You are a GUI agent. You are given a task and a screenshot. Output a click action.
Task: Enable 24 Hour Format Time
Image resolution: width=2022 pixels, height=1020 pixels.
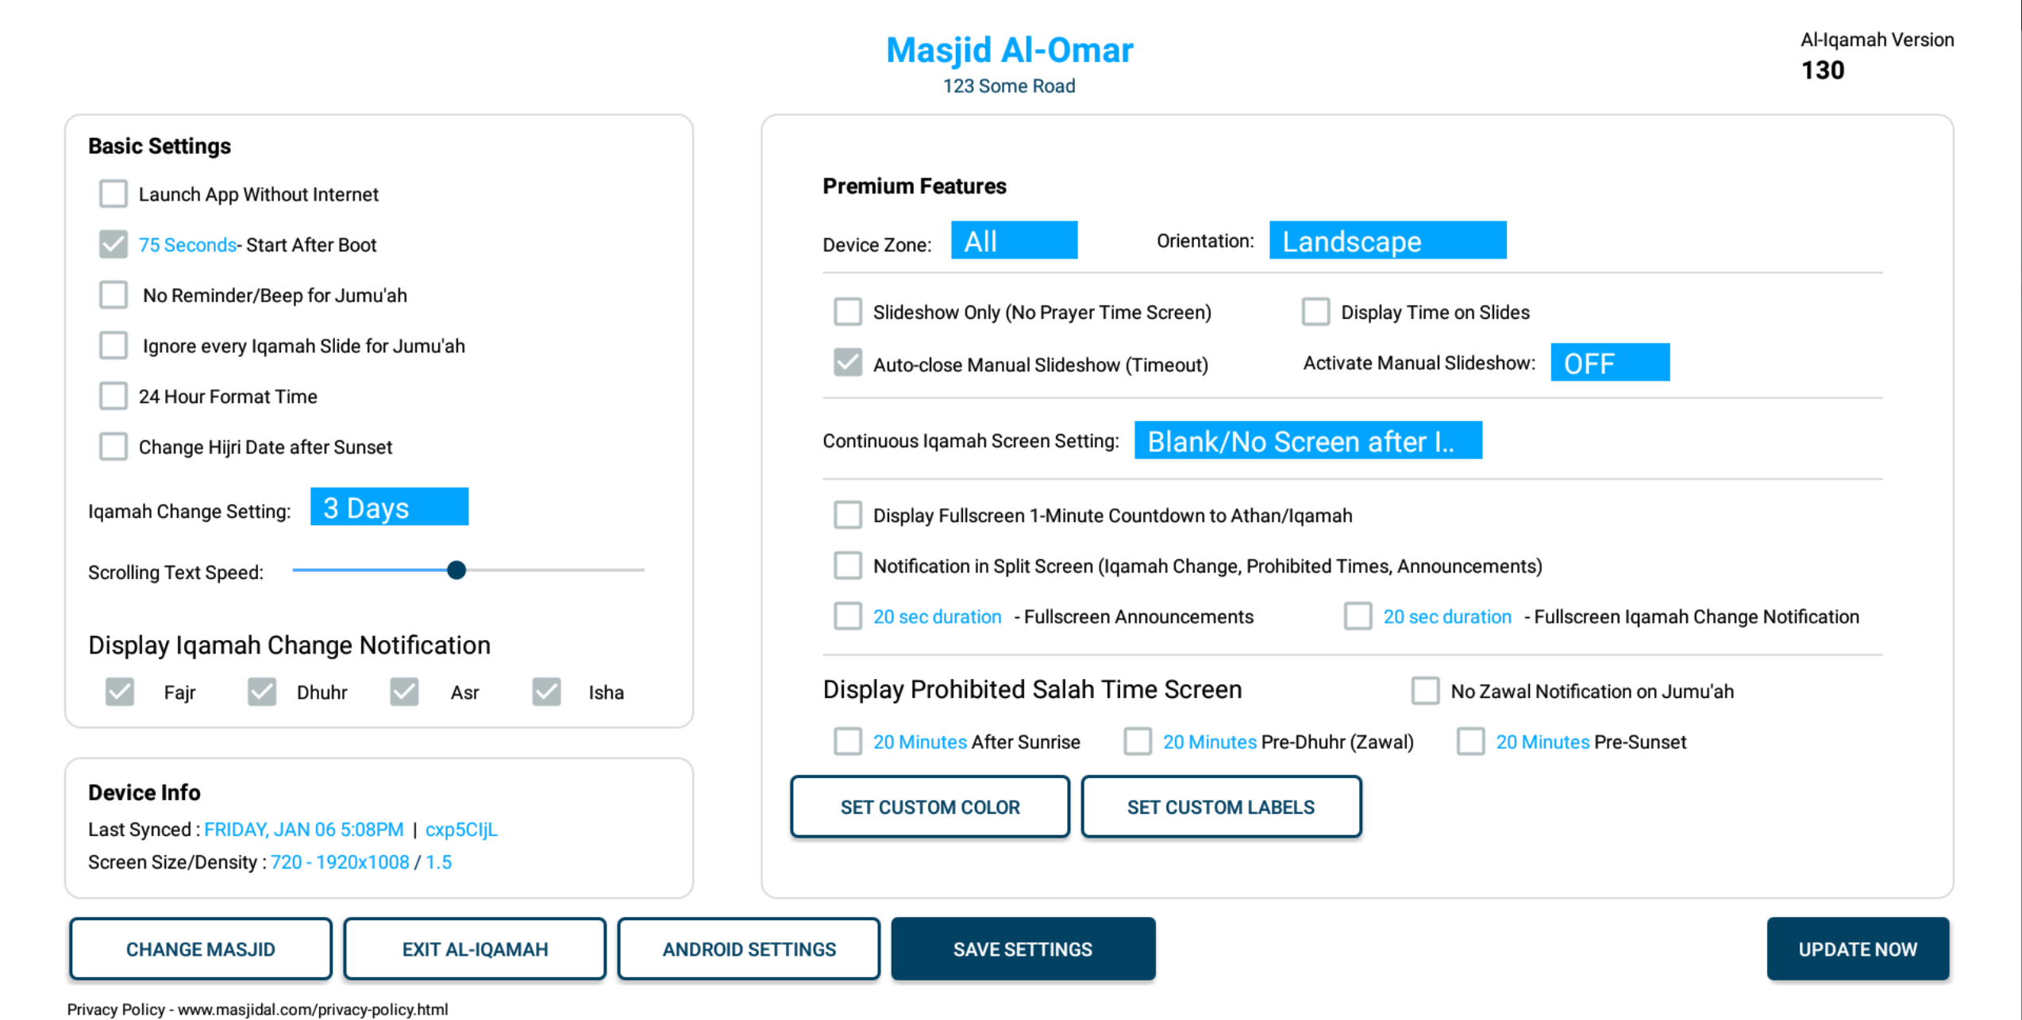pyautogui.click(x=113, y=396)
